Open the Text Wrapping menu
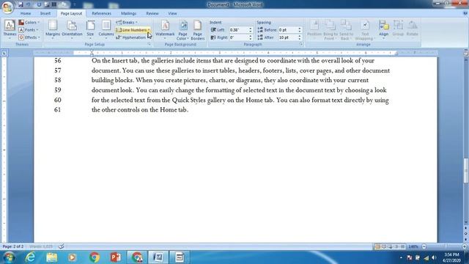 (365, 29)
